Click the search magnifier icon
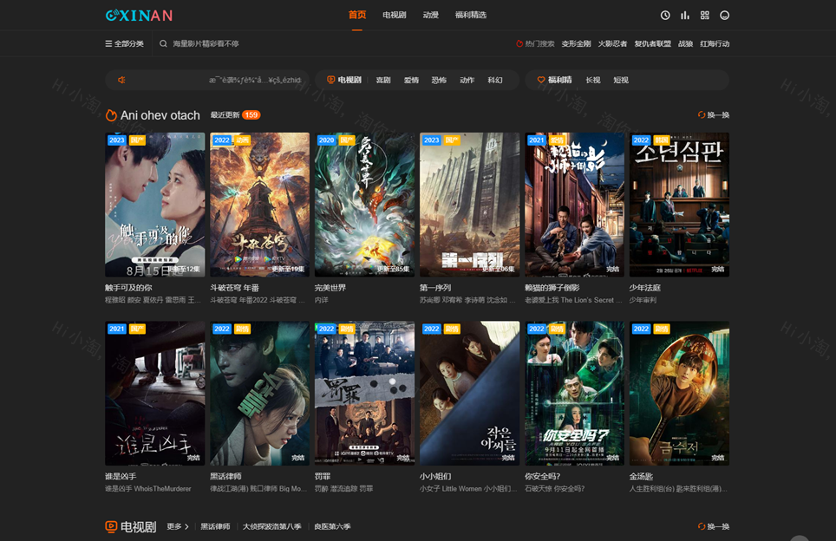 (x=163, y=43)
